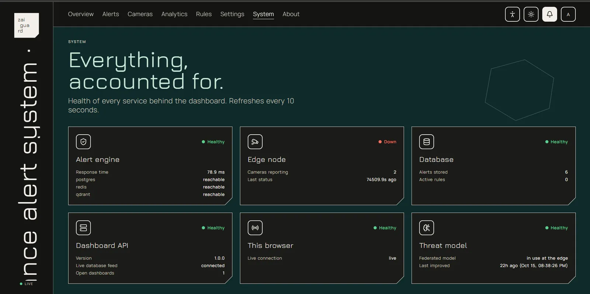Select the Database card title
Image resolution: width=590 pixels, height=294 pixels.
click(x=436, y=159)
